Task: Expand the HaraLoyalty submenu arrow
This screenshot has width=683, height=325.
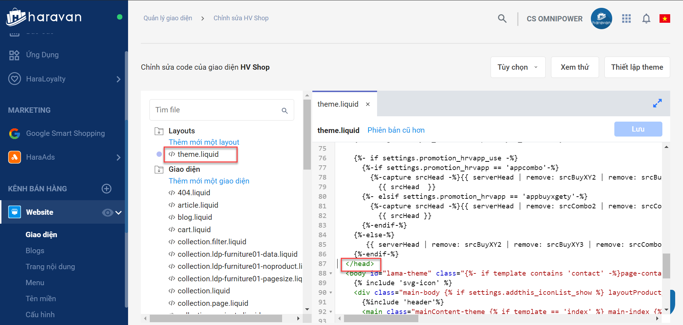Action: 118,79
